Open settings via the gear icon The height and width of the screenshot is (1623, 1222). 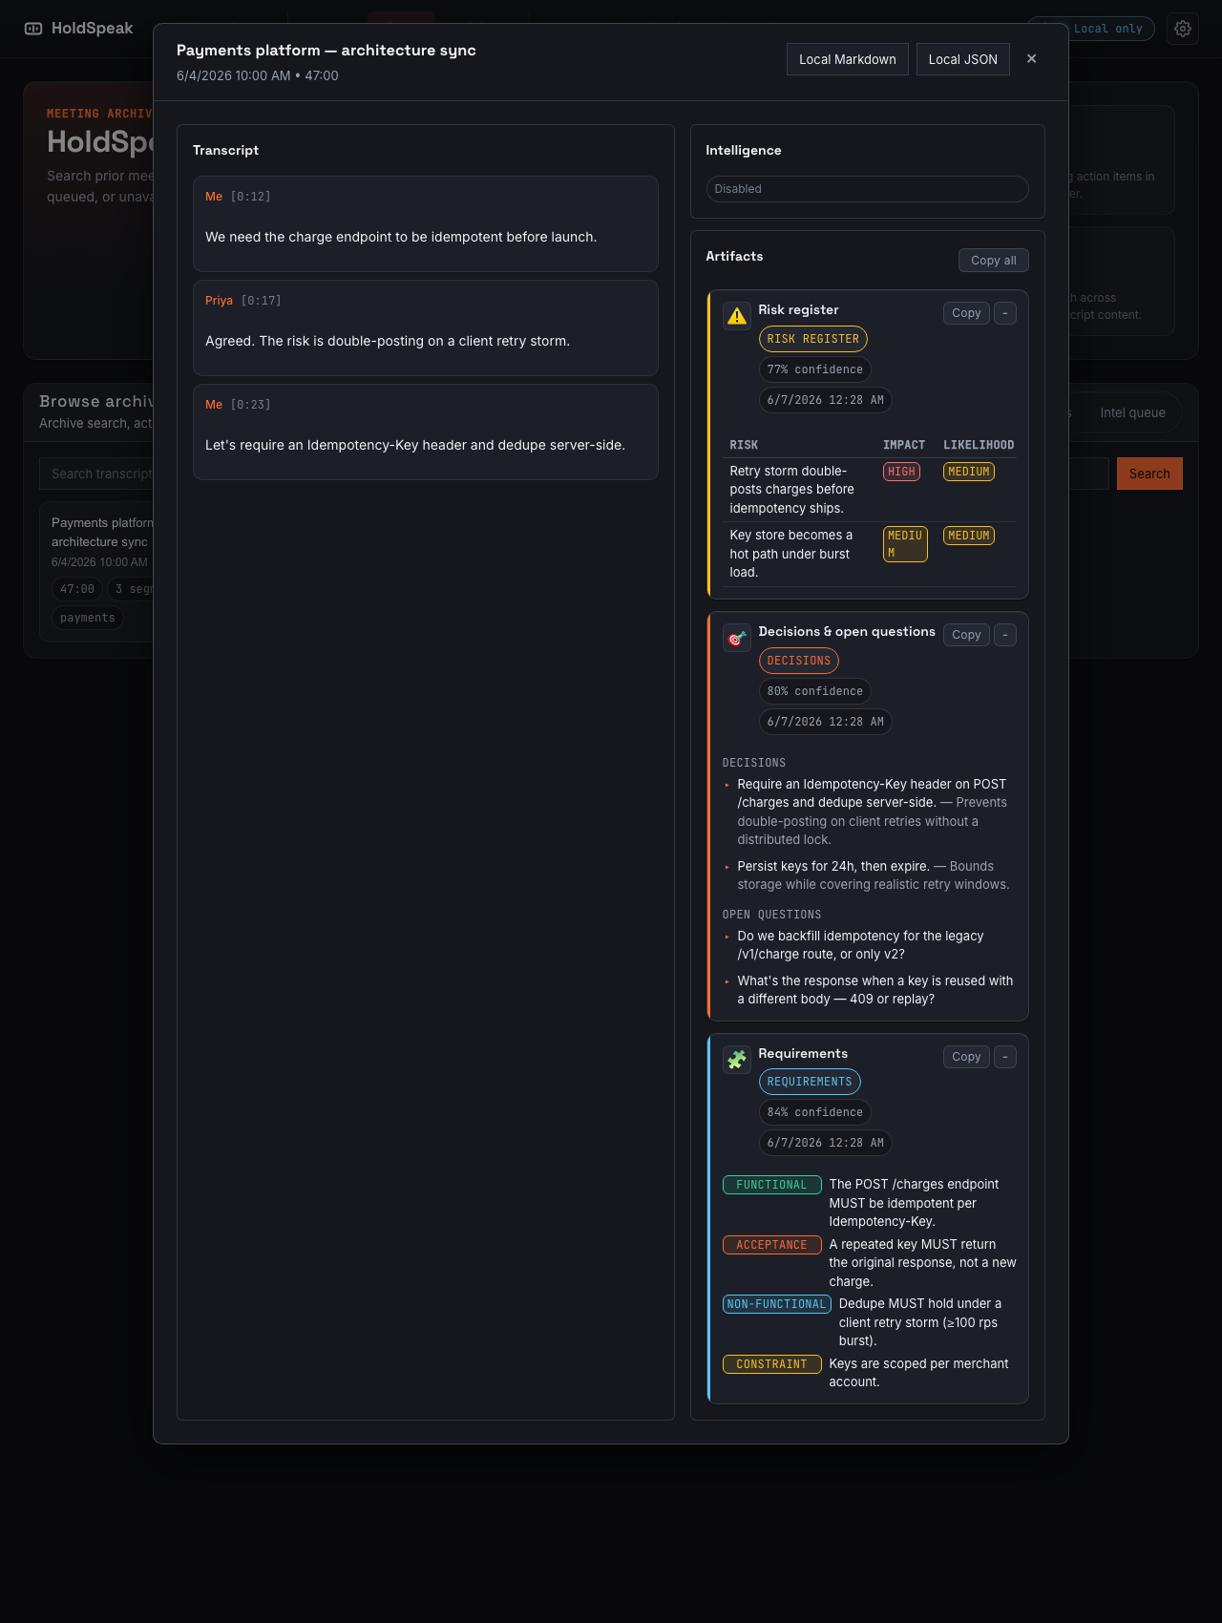point(1183,29)
